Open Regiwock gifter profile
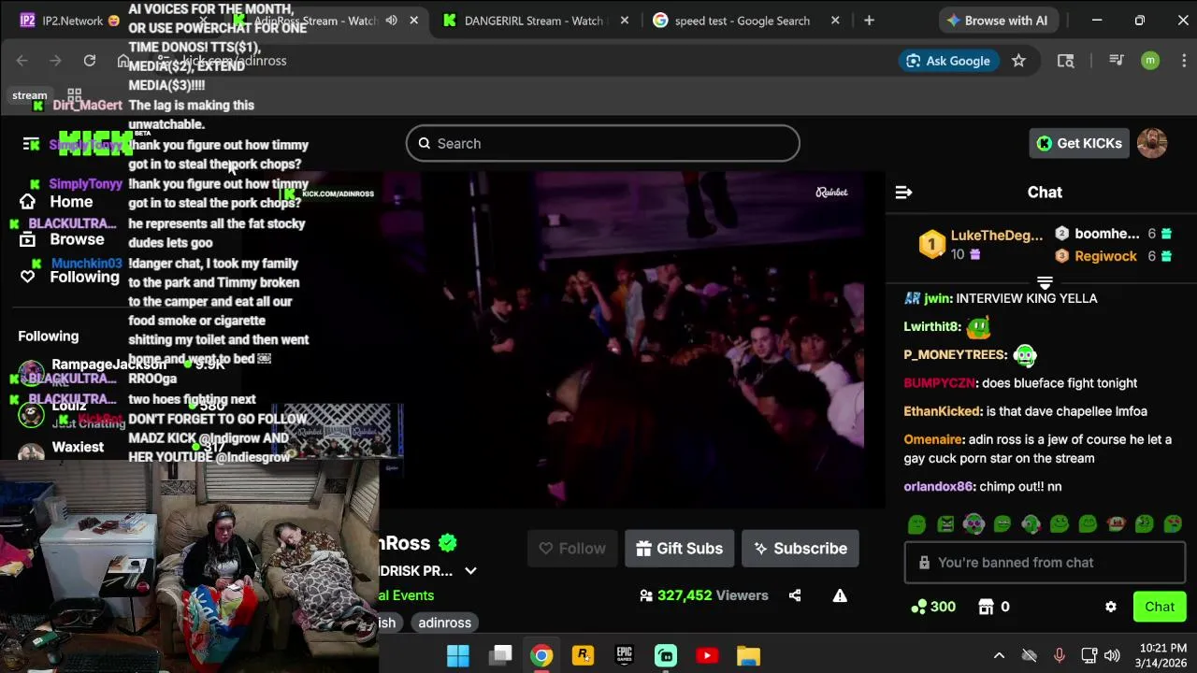The width and height of the screenshot is (1197, 673). (1105, 256)
